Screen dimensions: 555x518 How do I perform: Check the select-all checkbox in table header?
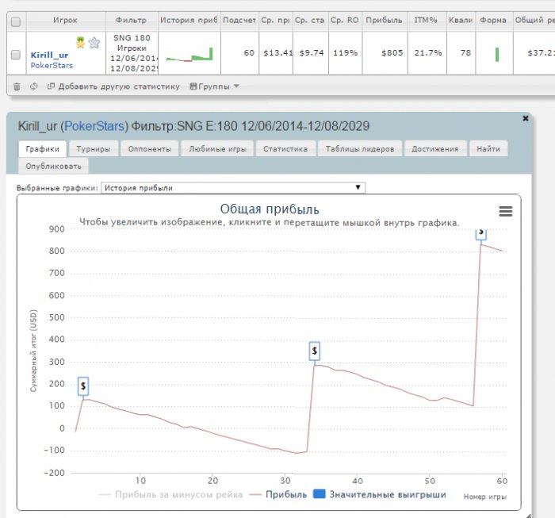pos(16,21)
